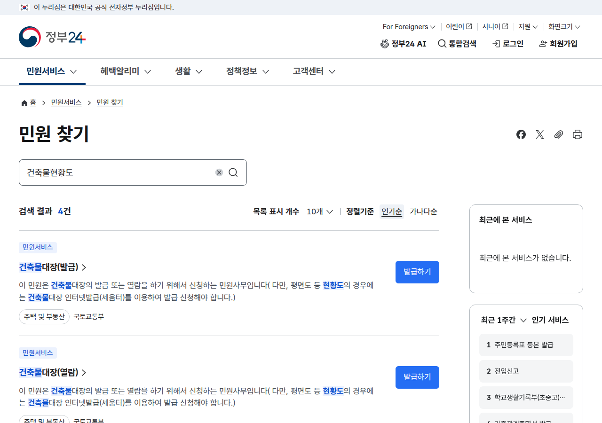Open 어린이 external link

coord(459,27)
